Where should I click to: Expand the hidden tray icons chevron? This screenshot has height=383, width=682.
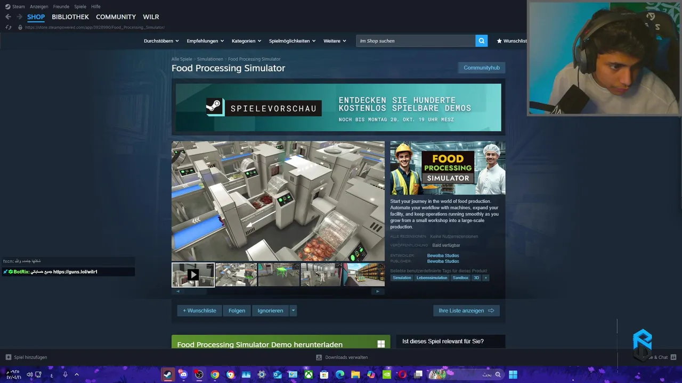click(x=77, y=374)
